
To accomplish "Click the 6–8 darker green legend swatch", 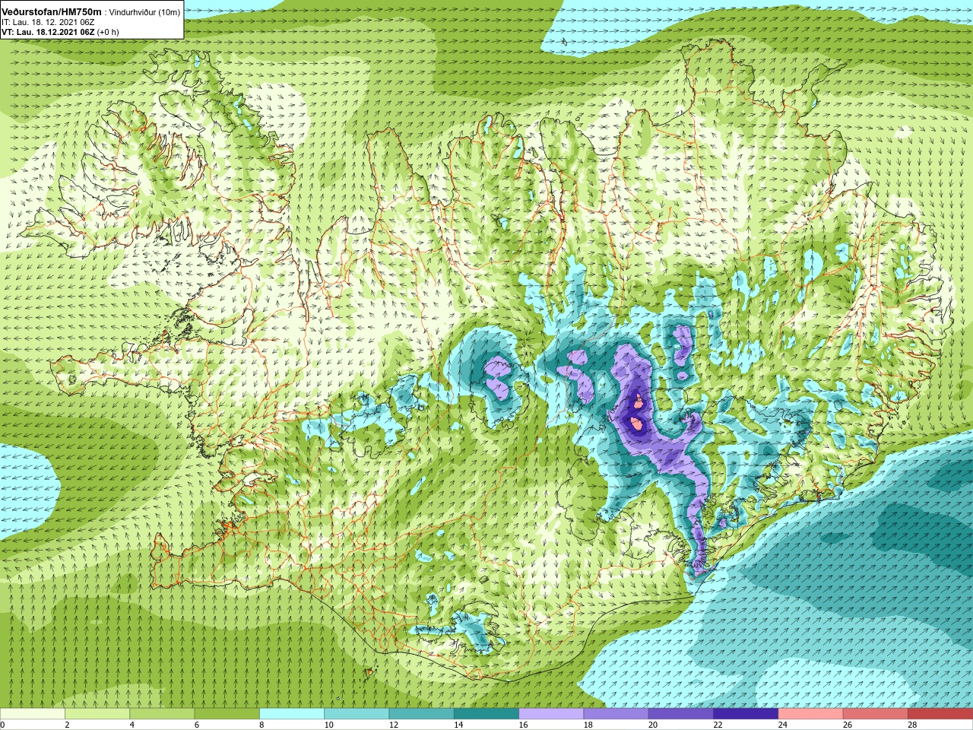I will (x=227, y=714).
